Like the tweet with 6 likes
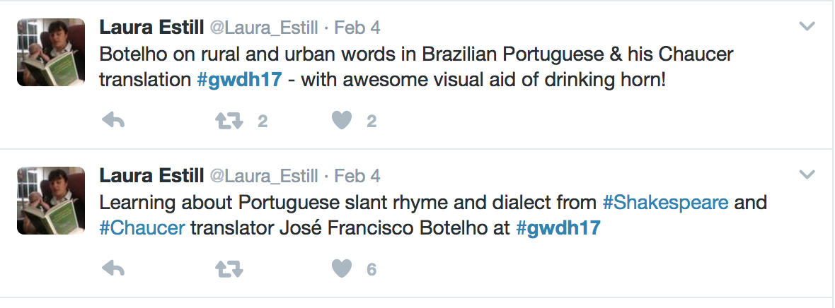 tap(342, 268)
